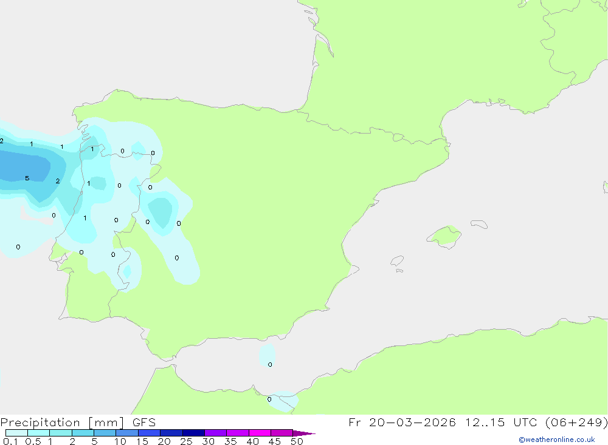This screenshot has width=608, height=445.
Task: Click the 'Precipitation [mm]' title text
Action: click(62, 422)
